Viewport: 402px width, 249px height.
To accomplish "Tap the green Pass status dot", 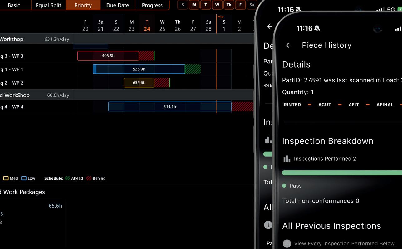I will point(284,186).
